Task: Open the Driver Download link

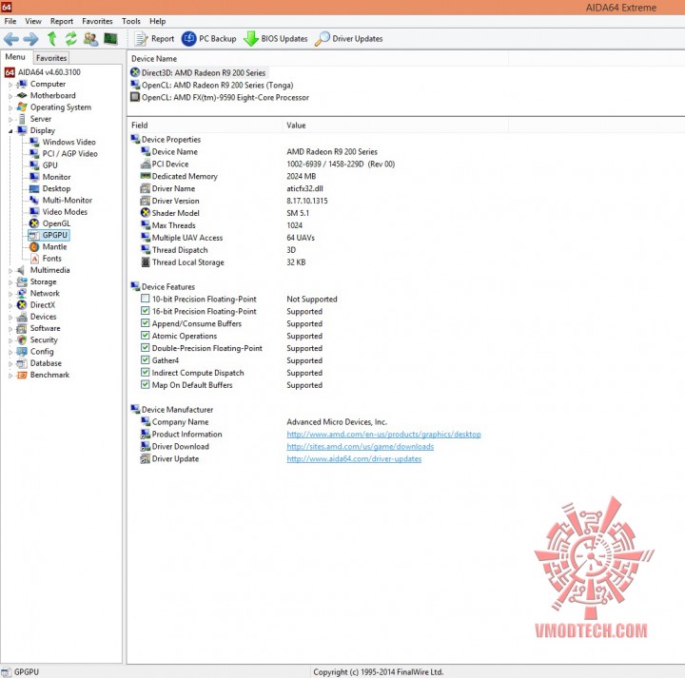Action: coord(360,447)
